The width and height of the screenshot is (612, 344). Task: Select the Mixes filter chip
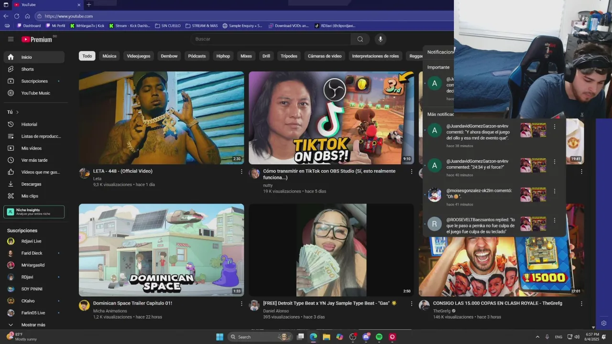246,56
